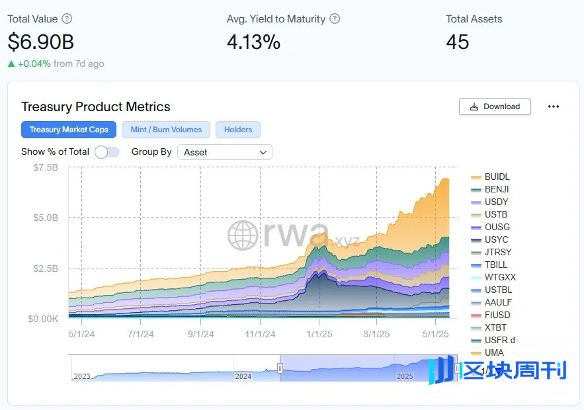This screenshot has width=584, height=410.
Task: Toggle the Show % of Total switch
Action: pyautogui.click(x=107, y=152)
